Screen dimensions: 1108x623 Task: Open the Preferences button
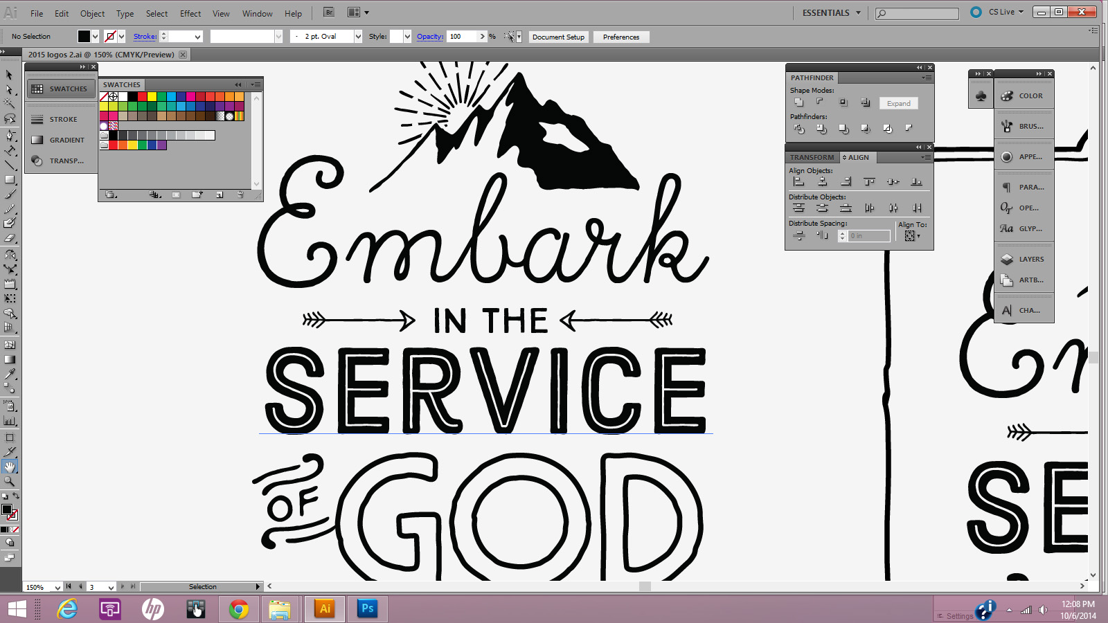[x=621, y=37]
